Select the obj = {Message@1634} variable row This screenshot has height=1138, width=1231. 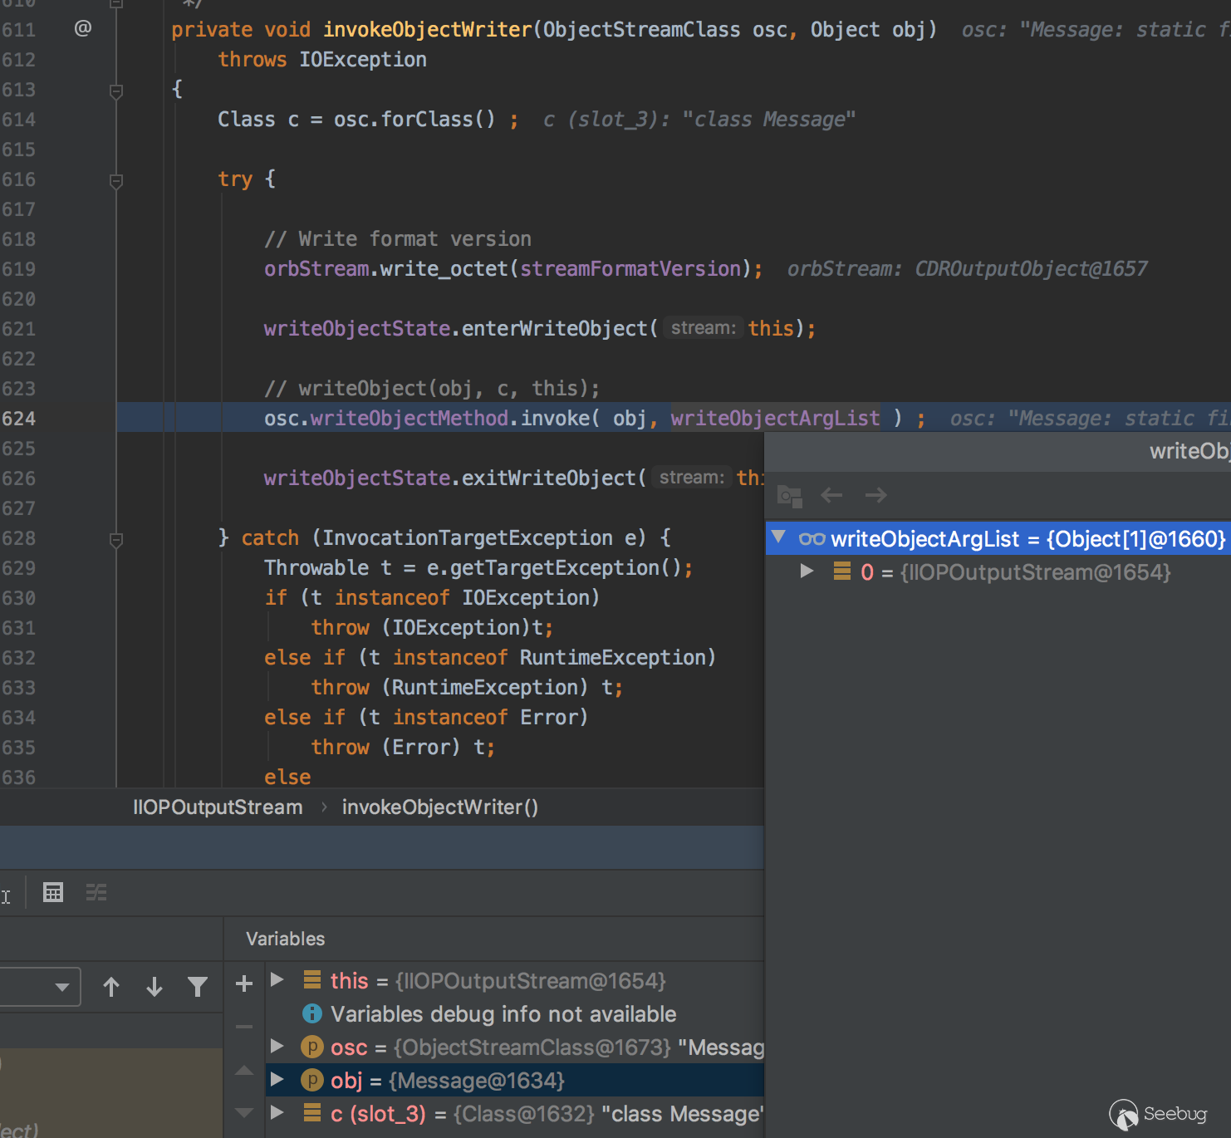coord(449,1081)
